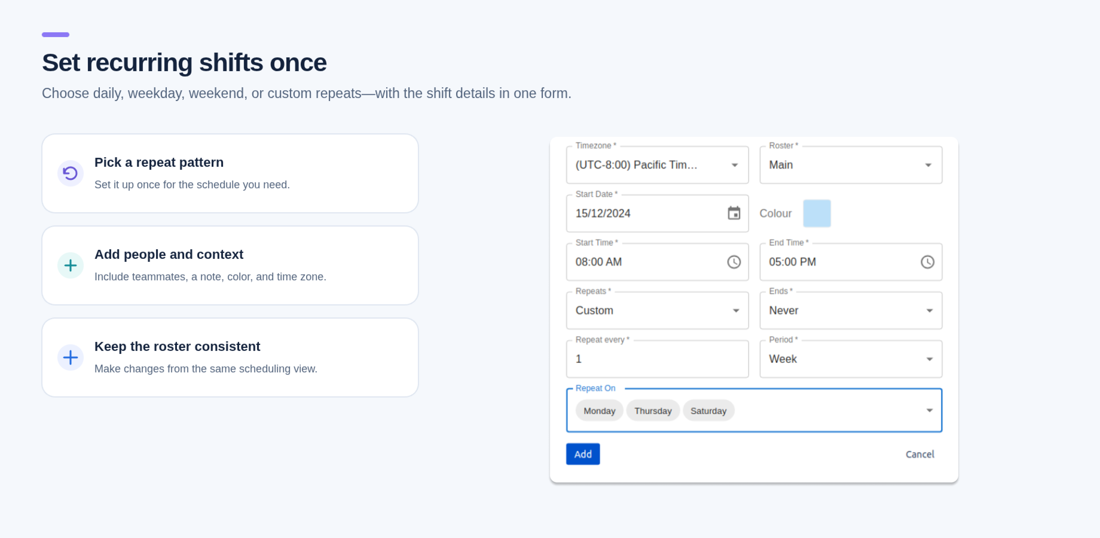
Task: Open the Start Time clock picker icon
Action: [734, 262]
